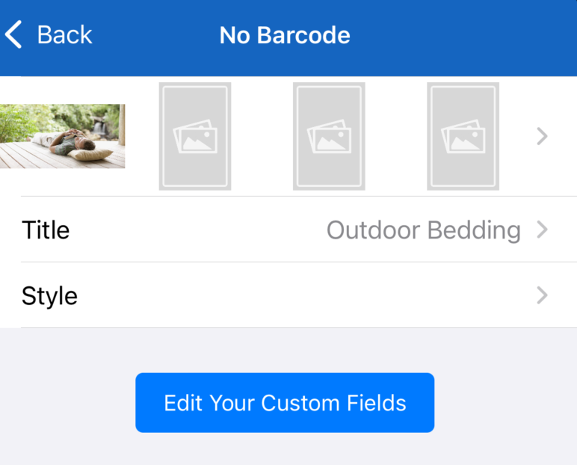
Task: Open the Title row chevron
Action: [x=542, y=230]
